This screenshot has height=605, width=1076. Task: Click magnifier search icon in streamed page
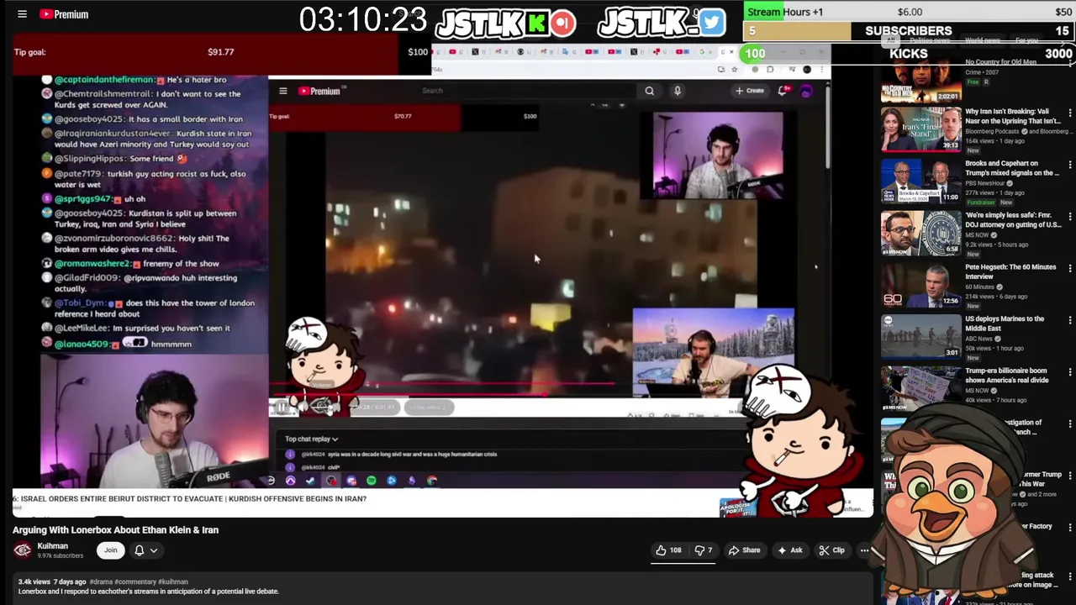point(649,91)
